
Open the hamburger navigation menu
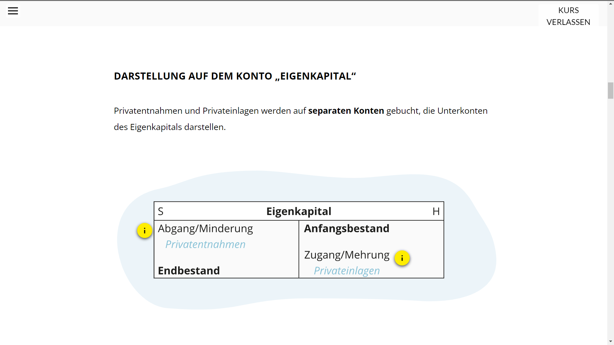(x=13, y=11)
